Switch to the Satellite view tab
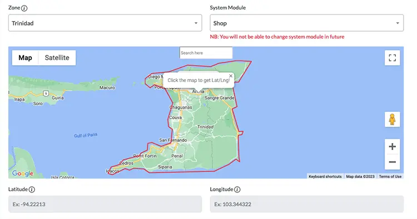This screenshot has height=219, width=417. tap(57, 58)
